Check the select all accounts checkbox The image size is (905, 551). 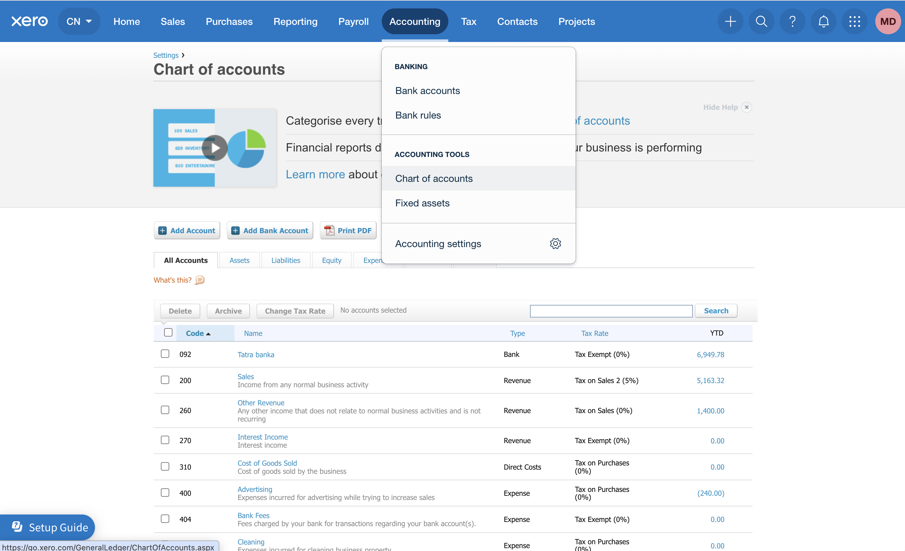point(168,332)
